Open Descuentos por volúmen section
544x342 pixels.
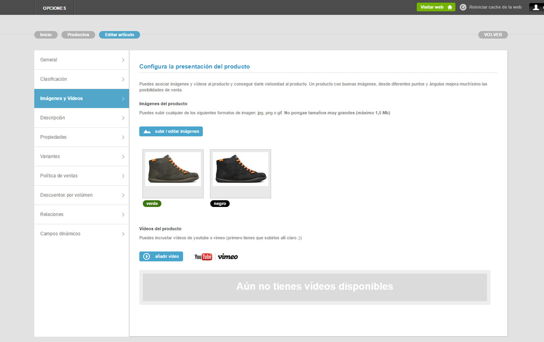pos(82,195)
